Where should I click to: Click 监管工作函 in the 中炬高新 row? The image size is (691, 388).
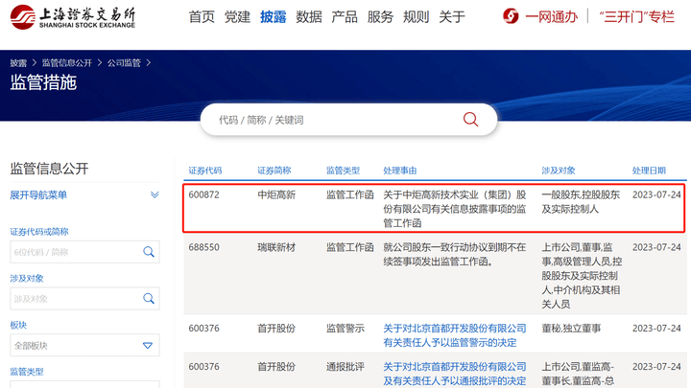[350, 194]
